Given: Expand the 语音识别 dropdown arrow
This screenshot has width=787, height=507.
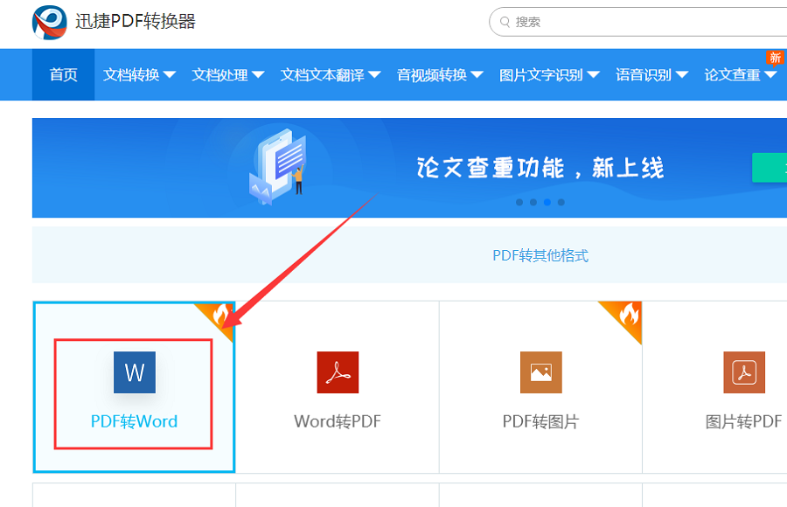Looking at the screenshot, I should 681,75.
